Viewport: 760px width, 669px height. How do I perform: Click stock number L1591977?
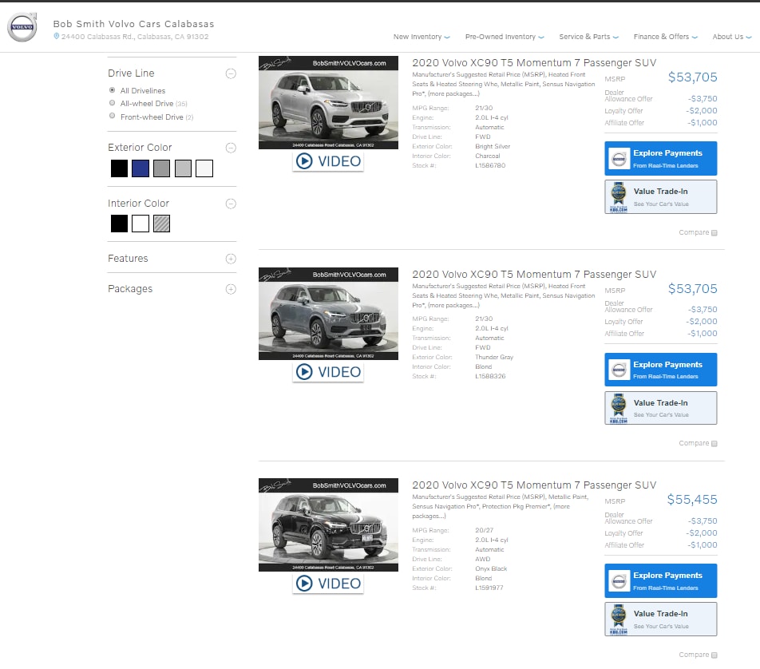click(489, 588)
